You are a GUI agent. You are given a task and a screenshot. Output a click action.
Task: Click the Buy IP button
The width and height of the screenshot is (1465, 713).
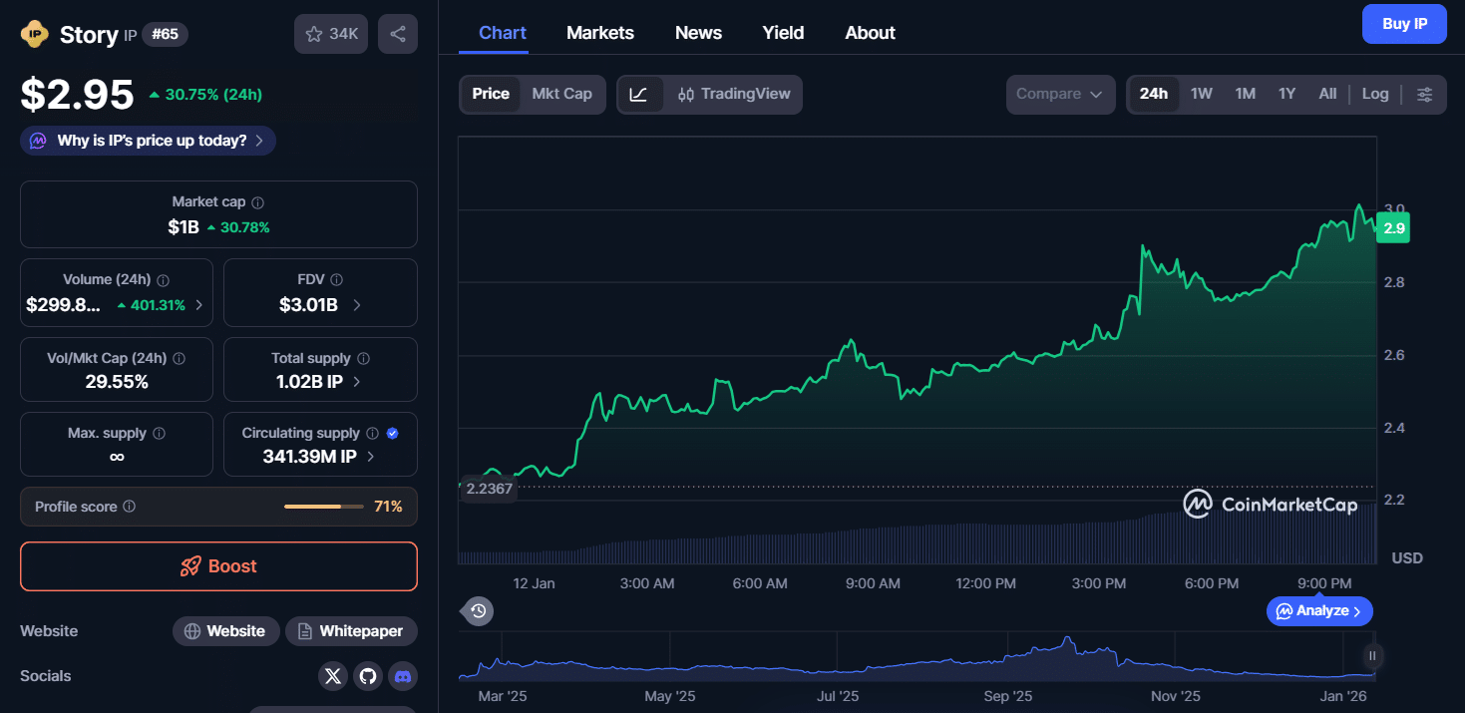(x=1403, y=24)
